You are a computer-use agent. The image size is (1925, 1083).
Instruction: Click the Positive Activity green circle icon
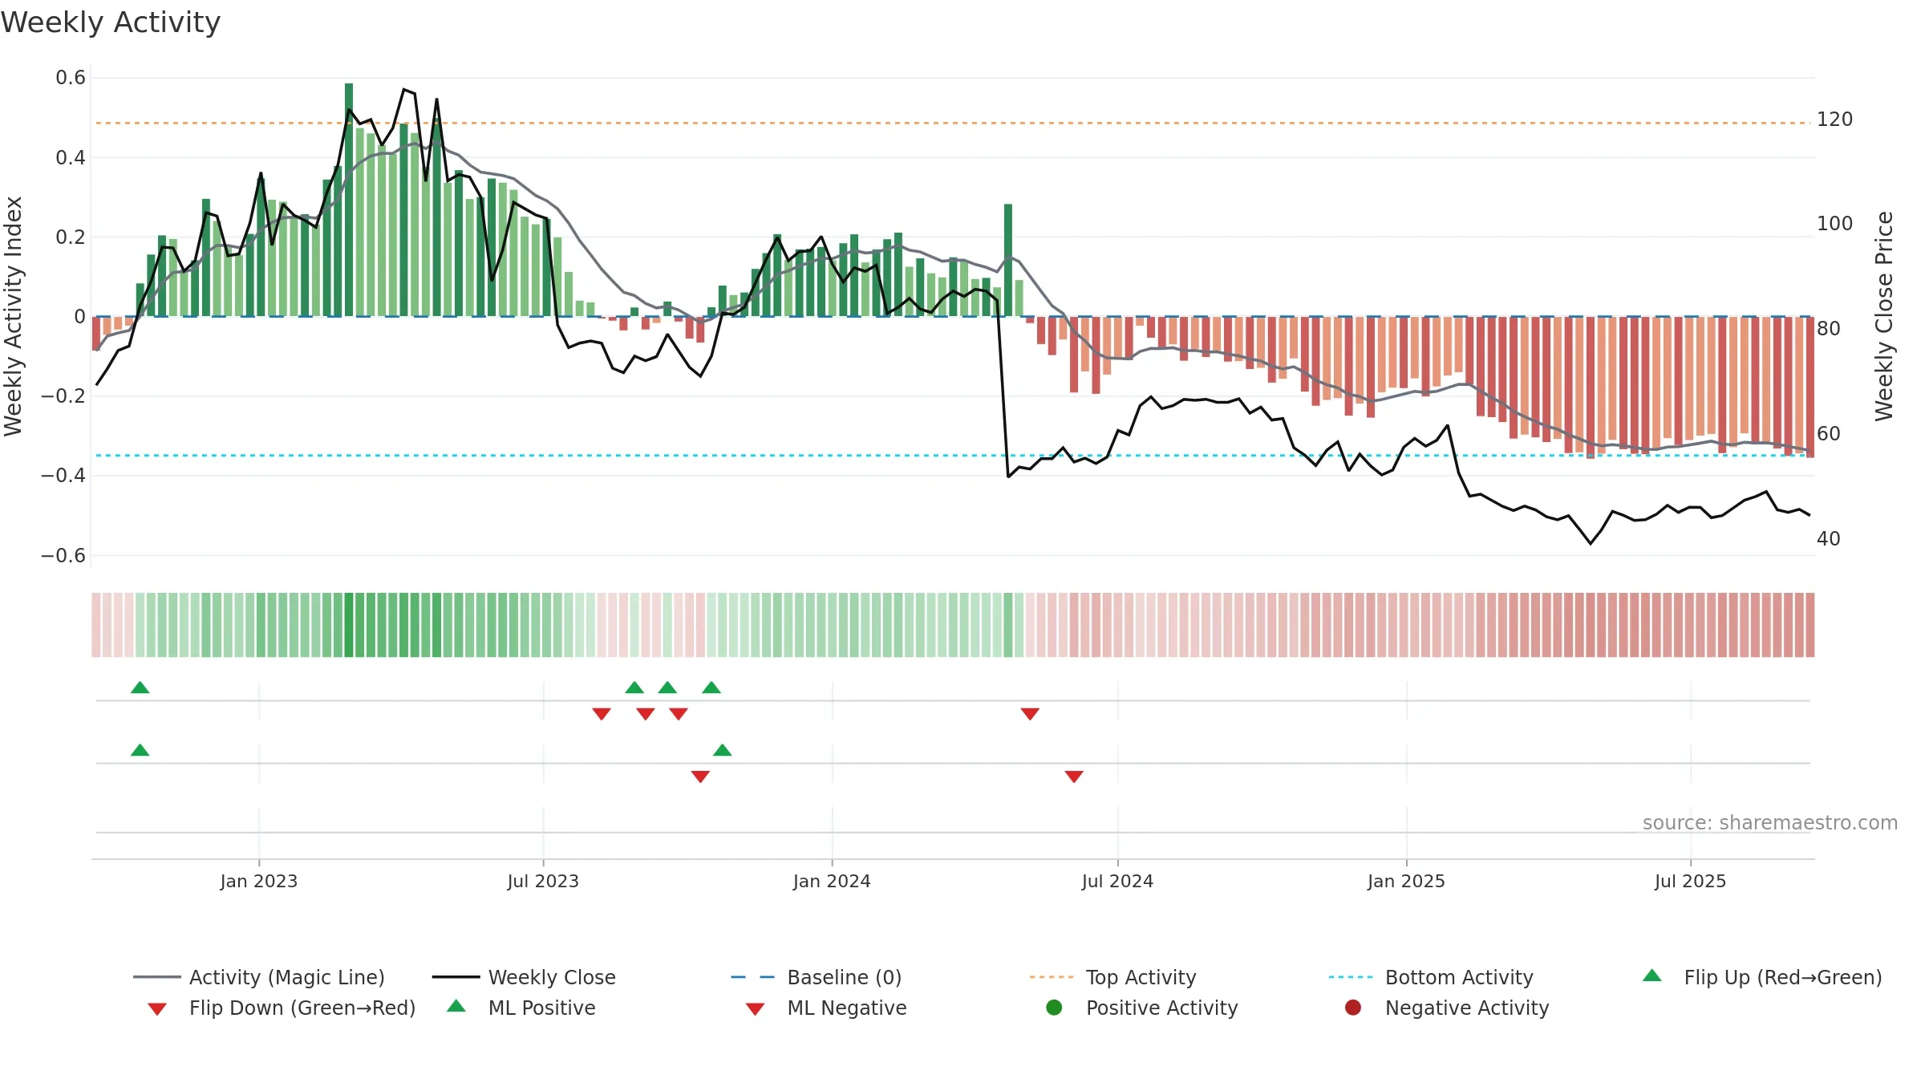pyautogui.click(x=1054, y=1008)
